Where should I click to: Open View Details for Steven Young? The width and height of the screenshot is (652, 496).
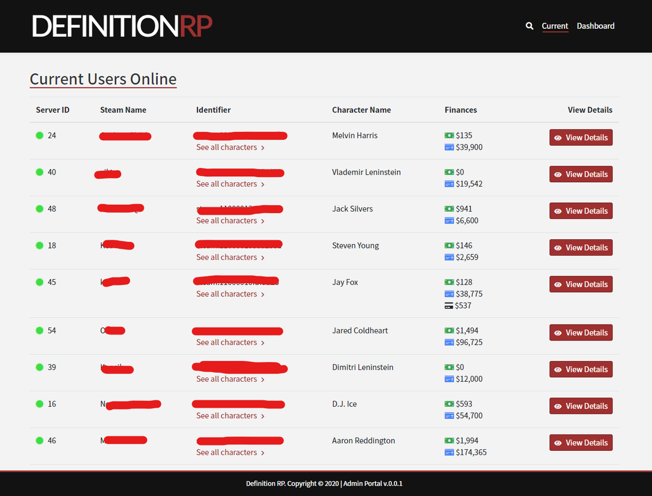(x=581, y=247)
